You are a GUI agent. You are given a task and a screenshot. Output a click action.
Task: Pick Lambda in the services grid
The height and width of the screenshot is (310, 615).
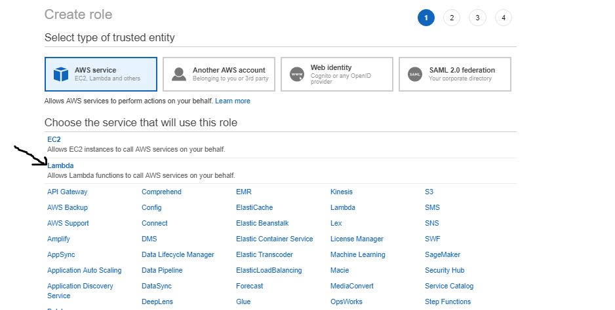click(343, 207)
